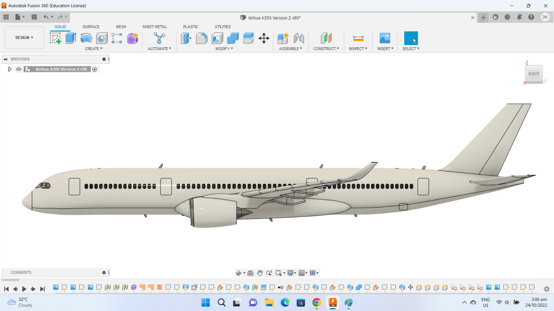554x311 pixels.
Task: Open the notifications bell
Action: point(519,17)
